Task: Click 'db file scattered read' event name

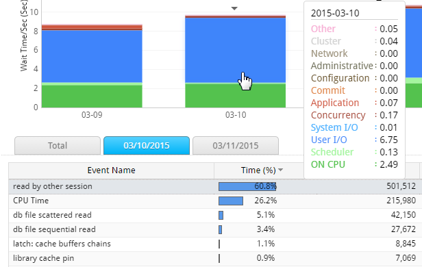Action: (x=52, y=215)
